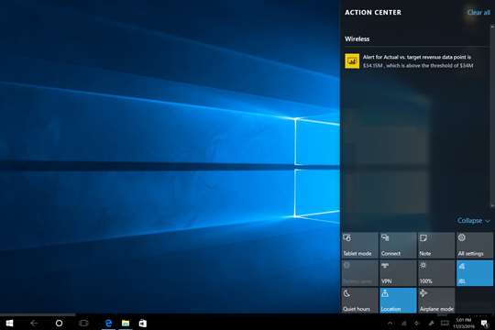Image resolution: width=495 pixels, height=330 pixels.
Task: Open File Explorer from taskbar
Action: tap(126, 323)
